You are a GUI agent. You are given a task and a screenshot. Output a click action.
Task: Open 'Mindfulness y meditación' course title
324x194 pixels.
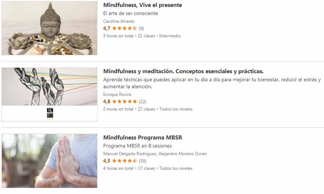tap(184, 71)
